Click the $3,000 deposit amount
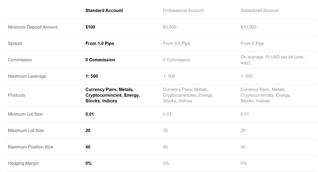Image resolution: width=318 pixels, height=172 pixels. (x=170, y=27)
